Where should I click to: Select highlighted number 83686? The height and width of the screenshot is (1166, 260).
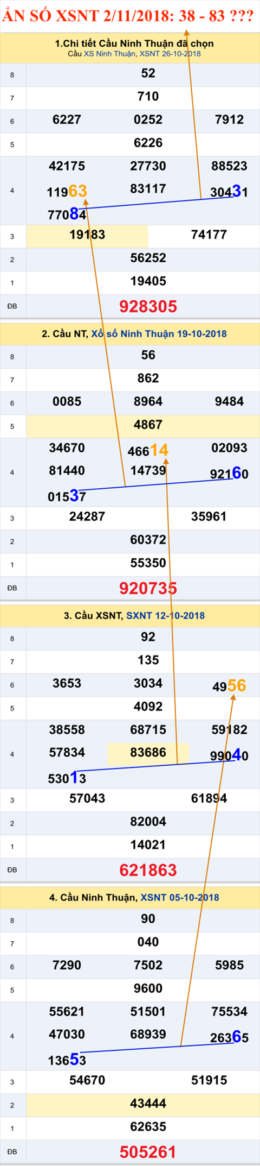click(x=148, y=752)
